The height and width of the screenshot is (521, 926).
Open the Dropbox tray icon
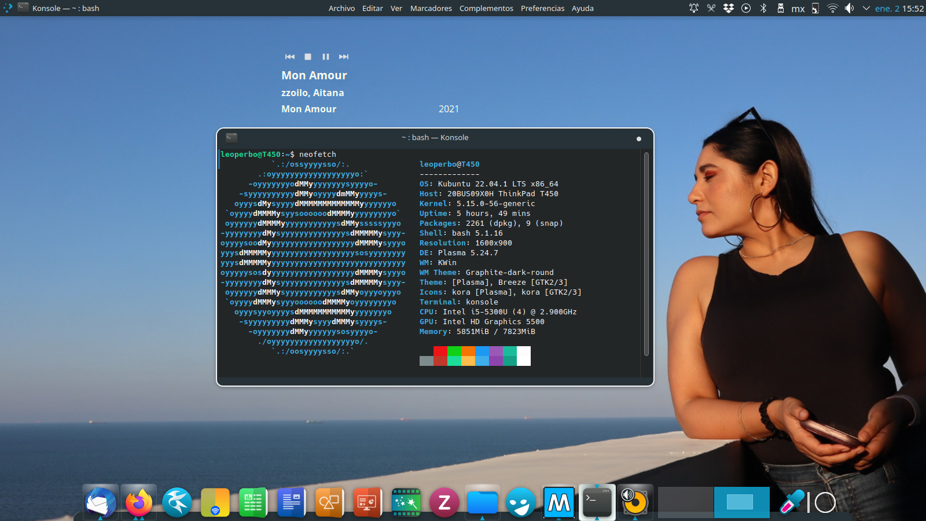click(729, 8)
